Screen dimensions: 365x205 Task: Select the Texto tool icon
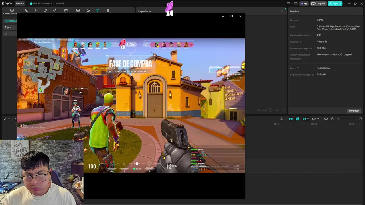(36, 10)
